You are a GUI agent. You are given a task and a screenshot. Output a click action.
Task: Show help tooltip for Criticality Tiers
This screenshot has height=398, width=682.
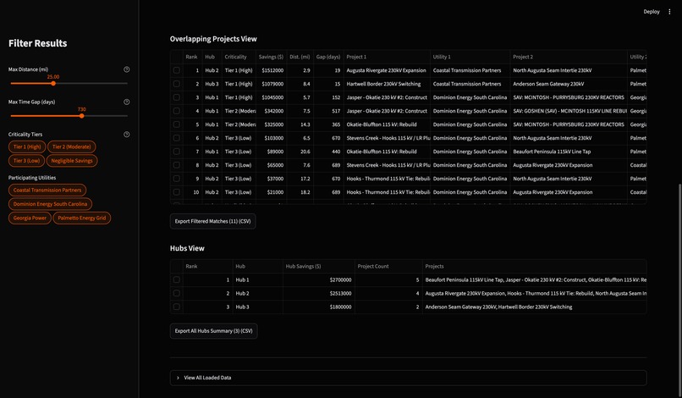point(127,135)
